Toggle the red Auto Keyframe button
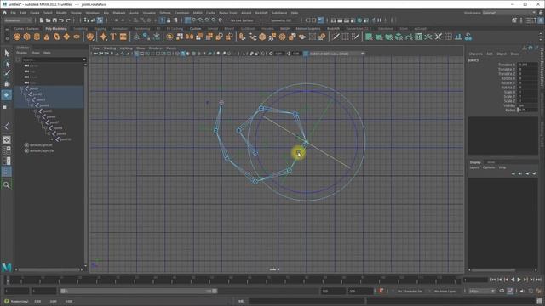Image resolution: width=545 pixels, height=306 pixels. tap(381, 291)
